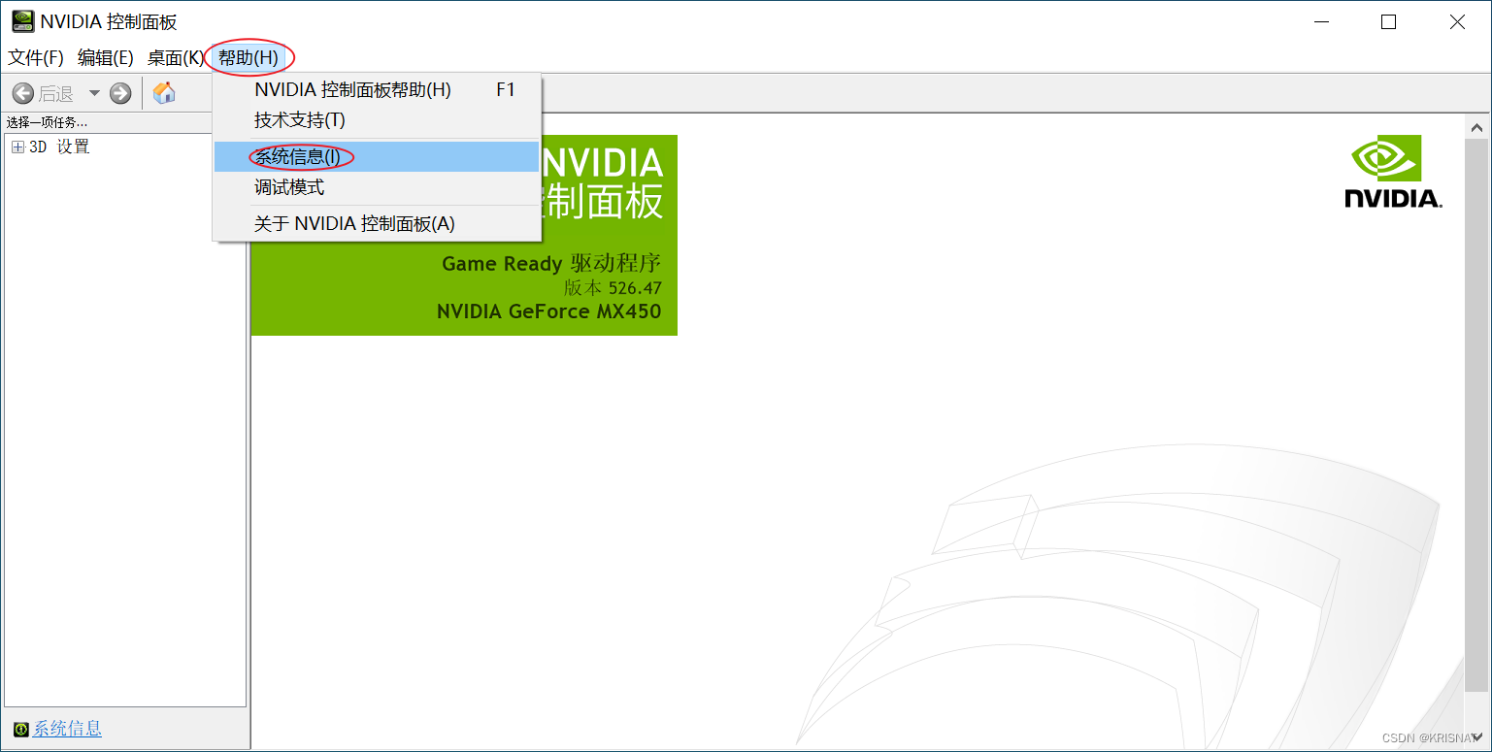Expand the 3D 设置 tree node
This screenshot has height=752, width=1492.
tap(17, 147)
